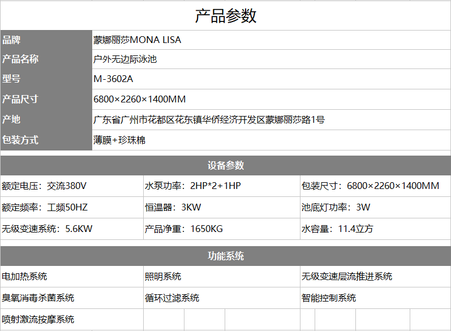This screenshot has width=451, height=331.
Task: Select the 品牌 label cell
Action: (45, 40)
